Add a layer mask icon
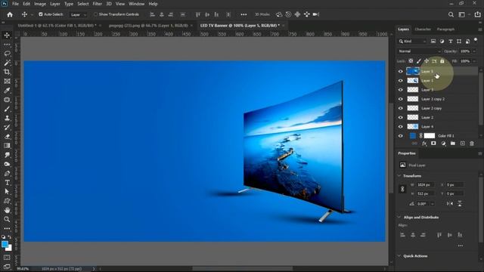 [433, 144]
